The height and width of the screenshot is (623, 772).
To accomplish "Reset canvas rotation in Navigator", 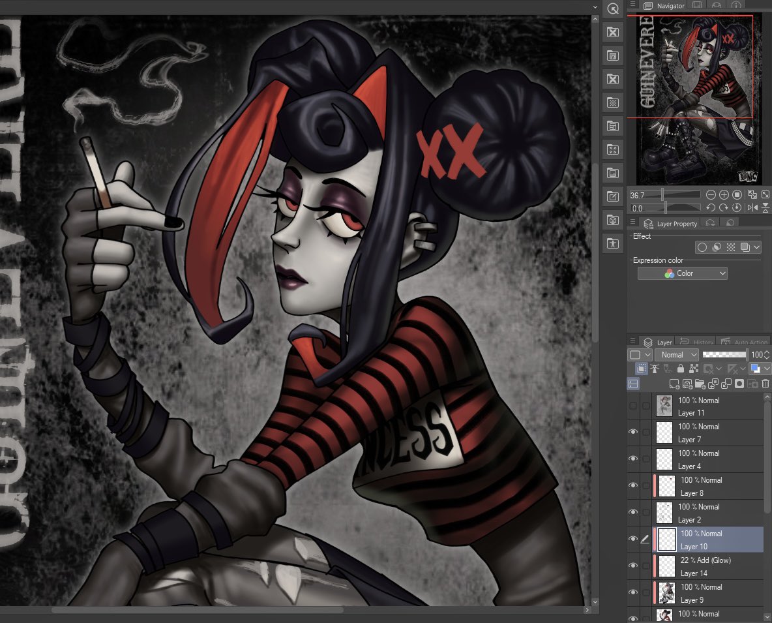I will pos(737,207).
